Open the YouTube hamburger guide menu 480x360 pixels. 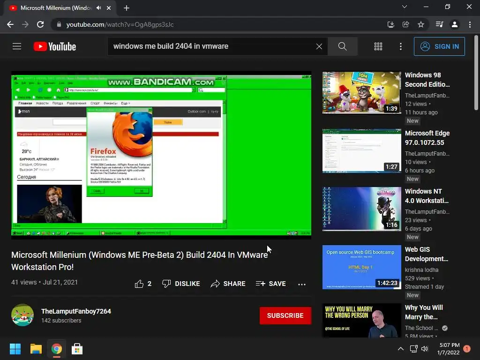pyautogui.click(x=17, y=46)
